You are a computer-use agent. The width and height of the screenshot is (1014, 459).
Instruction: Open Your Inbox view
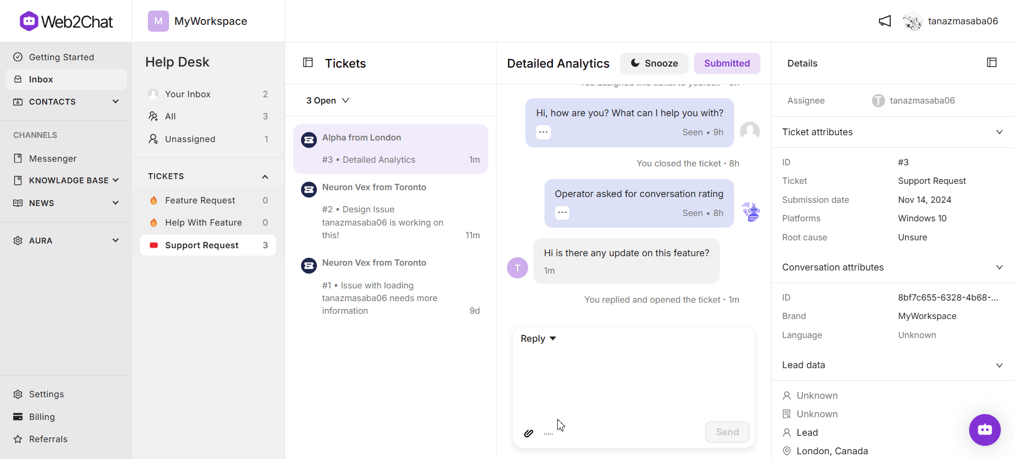208,94
